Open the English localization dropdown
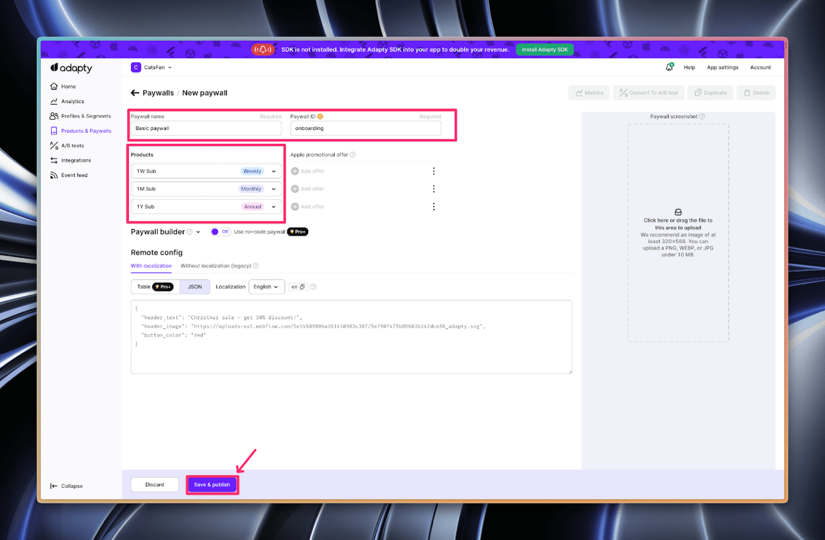Viewport: 825px width, 540px height. [266, 287]
